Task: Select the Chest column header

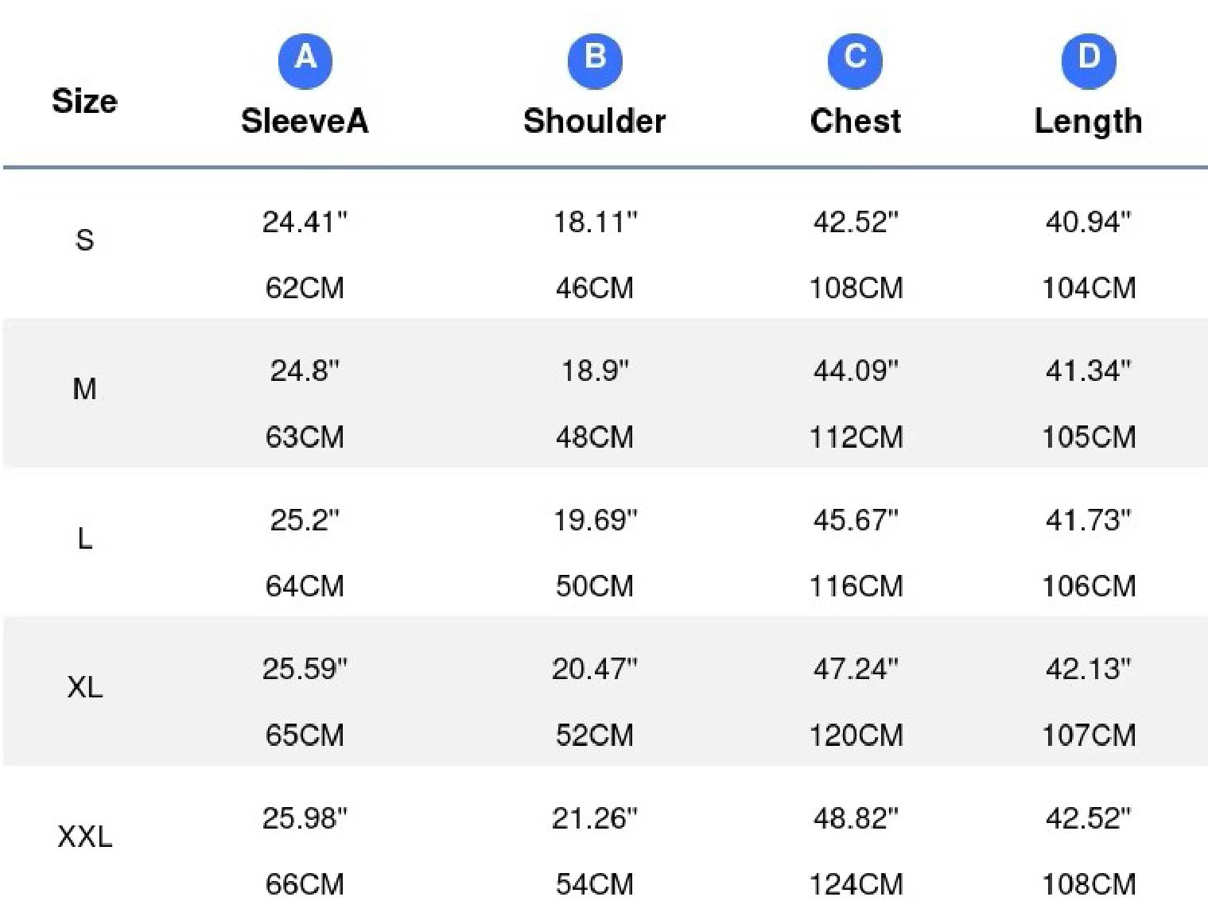Action: tap(855, 121)
